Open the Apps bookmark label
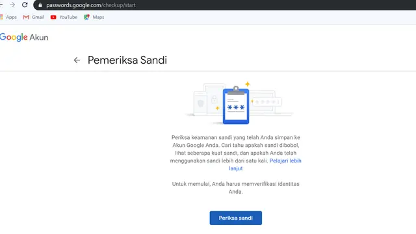416x234 pixels. tap(11, 18)
